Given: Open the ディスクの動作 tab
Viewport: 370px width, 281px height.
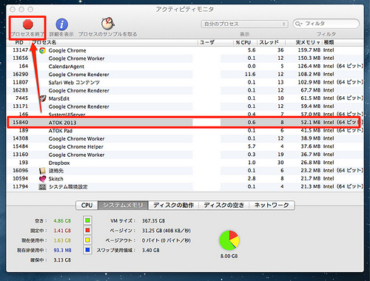Looking at the screenshot, I should click(x=173, y=205).
